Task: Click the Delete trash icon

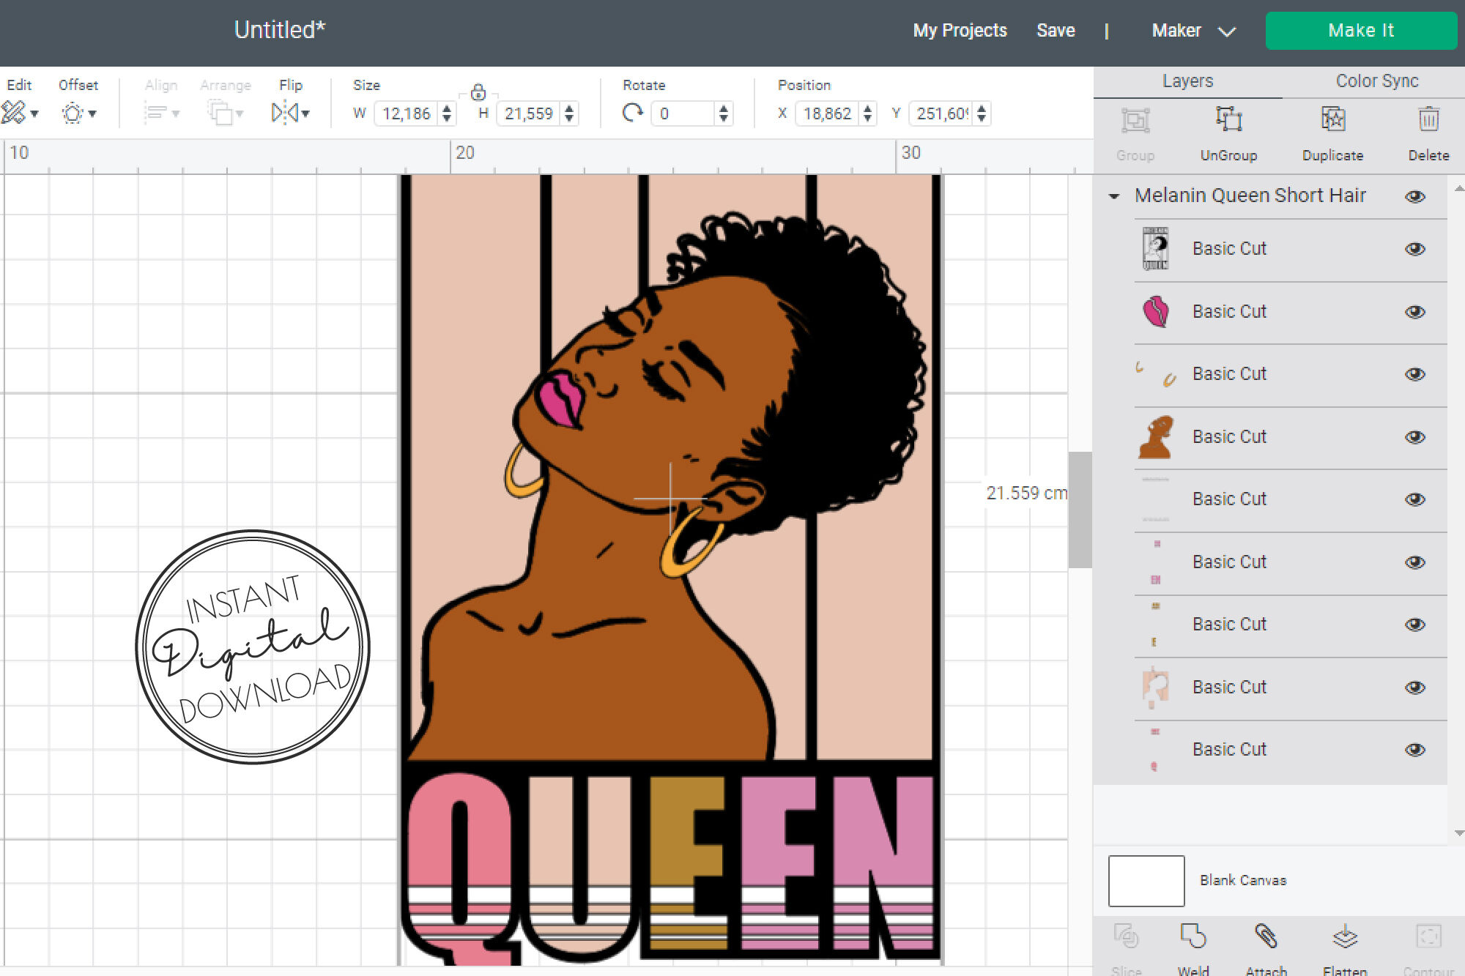Action: pyautogui.click(x=1428, y=119)
